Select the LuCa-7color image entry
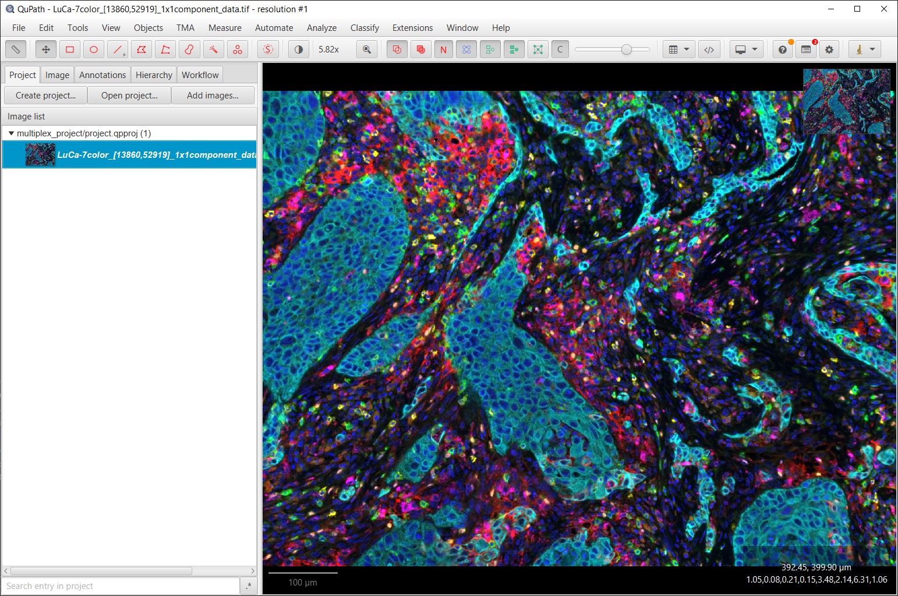The image size is (898, 596). point(129,154)
